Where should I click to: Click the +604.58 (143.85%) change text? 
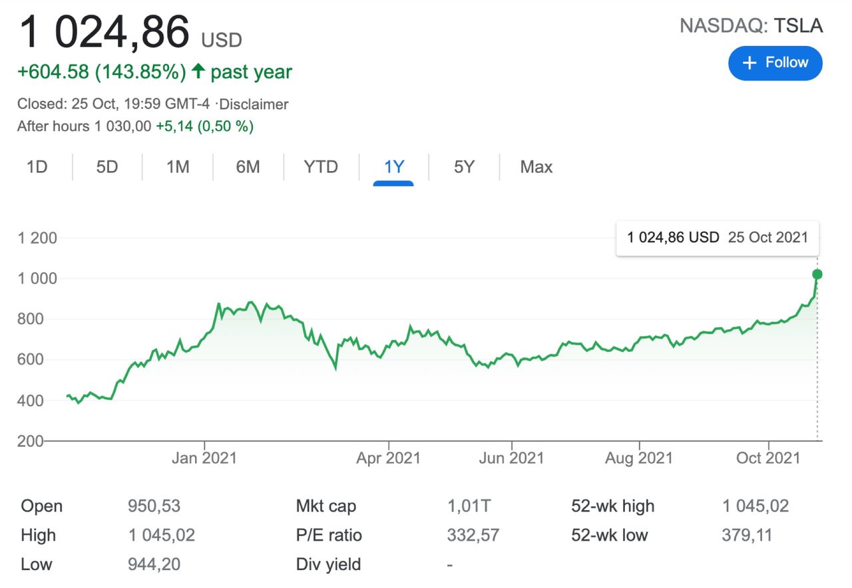(102, 72)
